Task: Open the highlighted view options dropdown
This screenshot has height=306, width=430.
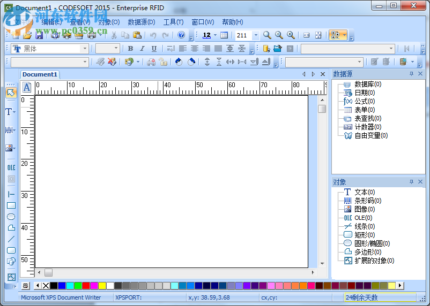Action: click(344, 35)
